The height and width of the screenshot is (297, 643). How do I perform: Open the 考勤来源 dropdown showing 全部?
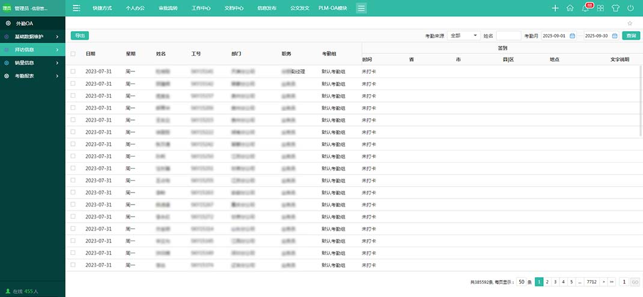pyautogui.click(x=463, y=36)
